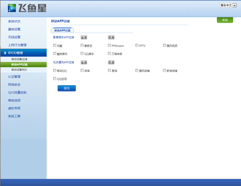
Task: Click 全选 for 影音娱乐APP过滤
Action: pos(84,37)
